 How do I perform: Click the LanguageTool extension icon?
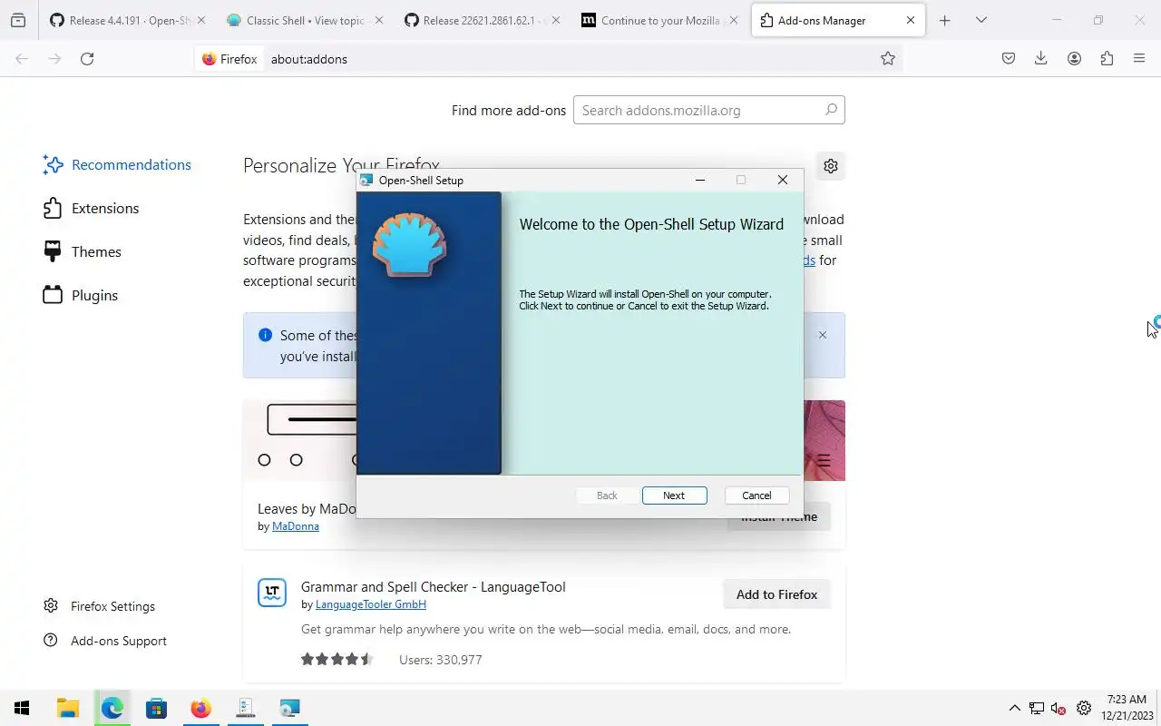272,594
